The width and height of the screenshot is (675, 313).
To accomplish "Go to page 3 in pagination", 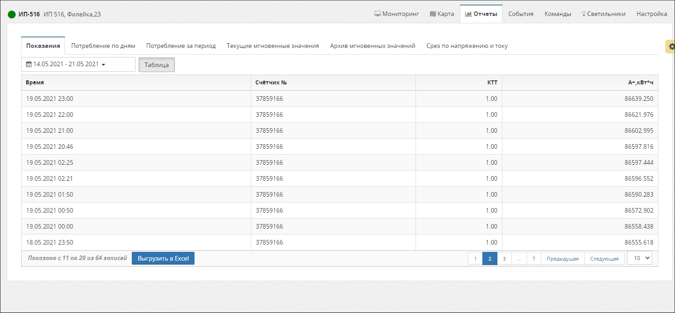I will click(x=504, y=259).
